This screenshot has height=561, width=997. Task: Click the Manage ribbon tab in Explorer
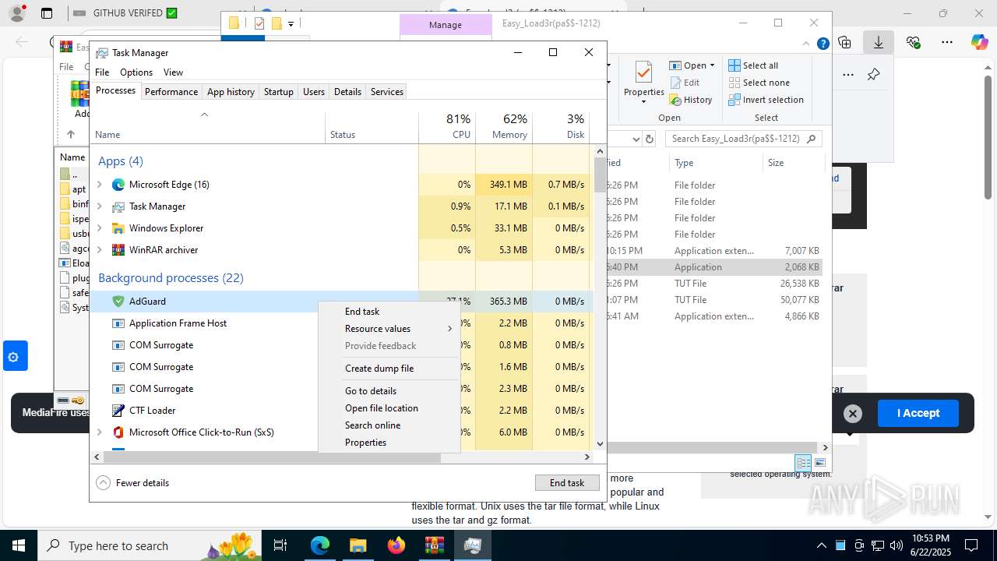click(446, 25)
